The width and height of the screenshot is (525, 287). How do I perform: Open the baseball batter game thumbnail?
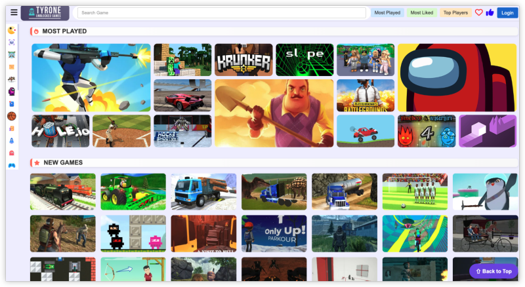pos(121,131)
